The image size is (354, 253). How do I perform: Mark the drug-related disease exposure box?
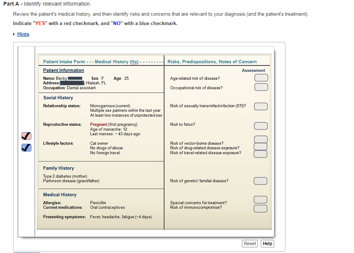coord(260,146)
